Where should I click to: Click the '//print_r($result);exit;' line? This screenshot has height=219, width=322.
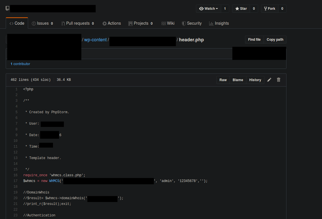pos(47,204)
